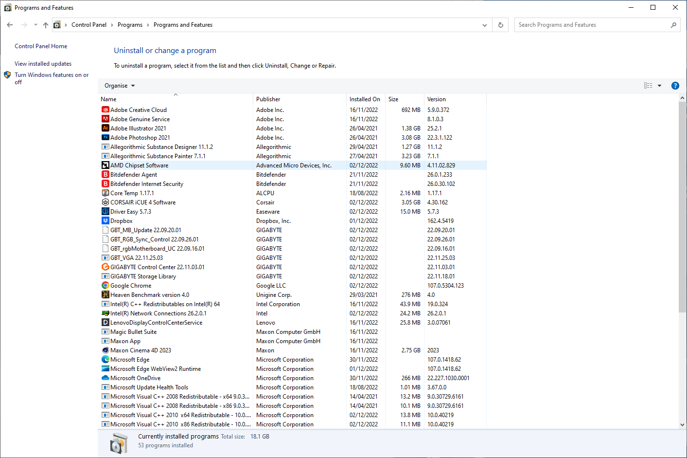The image size is (687, 458).
Task: Expand the address bar history dropdown
Action: coord(485,25)
